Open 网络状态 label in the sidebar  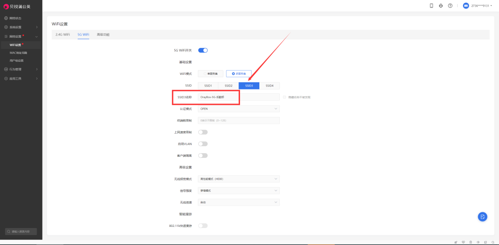pos(15,18)
